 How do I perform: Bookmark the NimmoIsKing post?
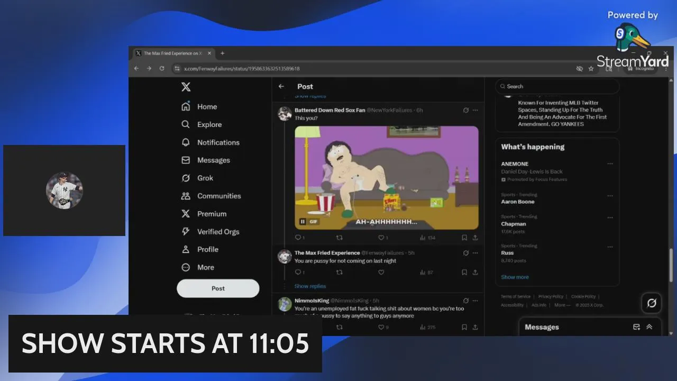(464, 327)
